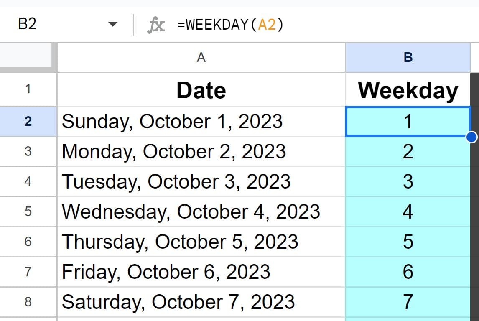The width and height of the screenshot is (479, 321).
Task: Select row 2 header
Action: pyautogui.click(x=28, y=121)
